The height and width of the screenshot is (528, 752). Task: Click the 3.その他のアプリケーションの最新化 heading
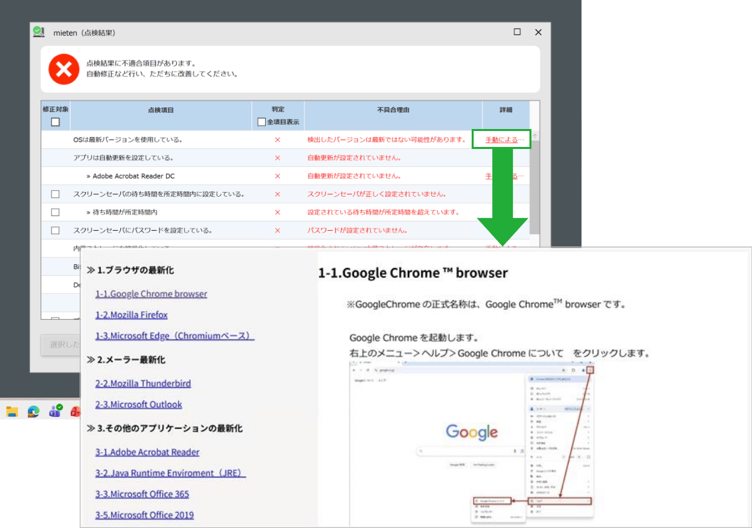pyautogui.click(x=165, y=428)
